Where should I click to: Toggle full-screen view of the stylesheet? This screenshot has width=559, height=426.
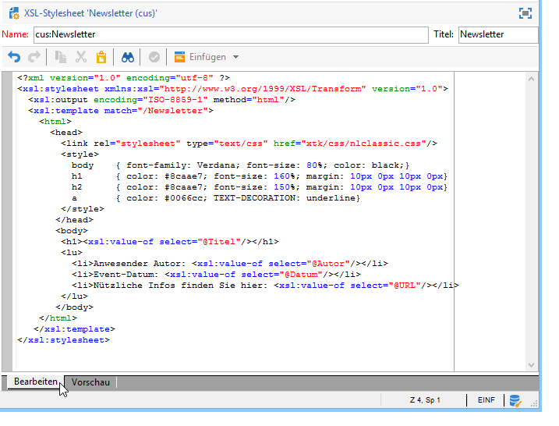(x=525, y=13)
